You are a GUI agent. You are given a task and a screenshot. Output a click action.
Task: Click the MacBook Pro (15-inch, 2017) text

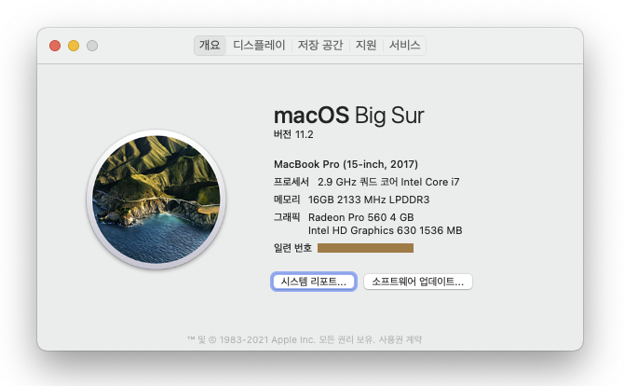point(346,164)
